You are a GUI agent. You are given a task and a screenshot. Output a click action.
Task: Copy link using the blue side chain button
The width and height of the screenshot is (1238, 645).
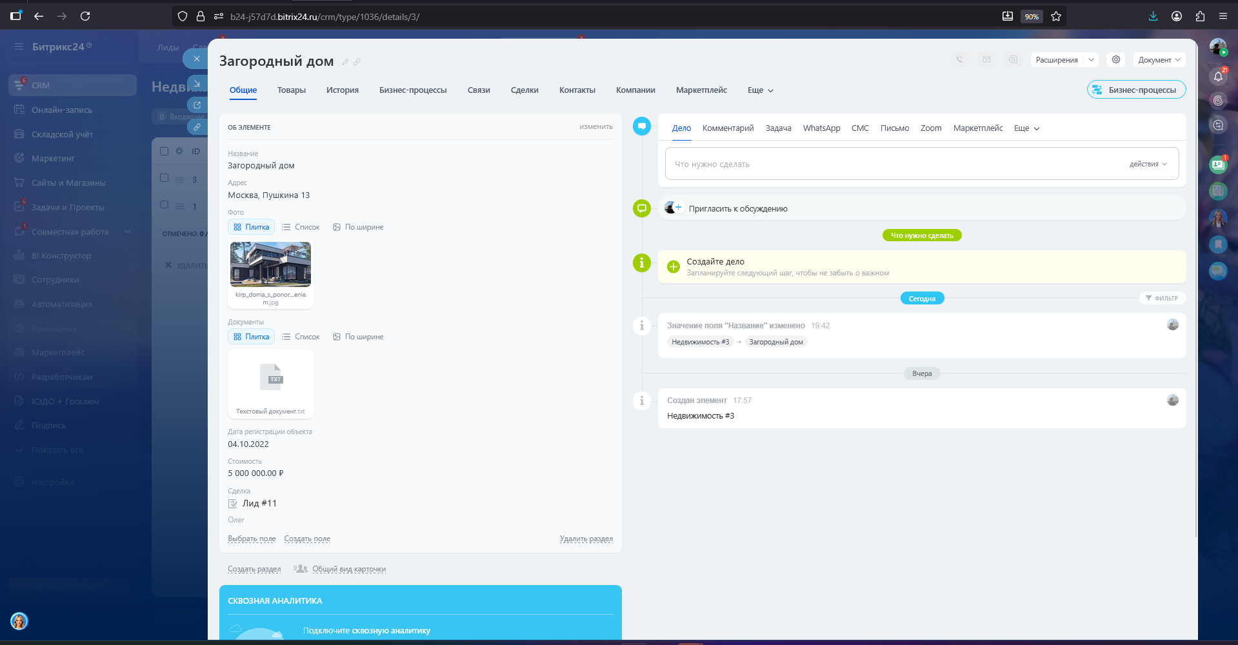pyautogui.click(x=197, y=127)
